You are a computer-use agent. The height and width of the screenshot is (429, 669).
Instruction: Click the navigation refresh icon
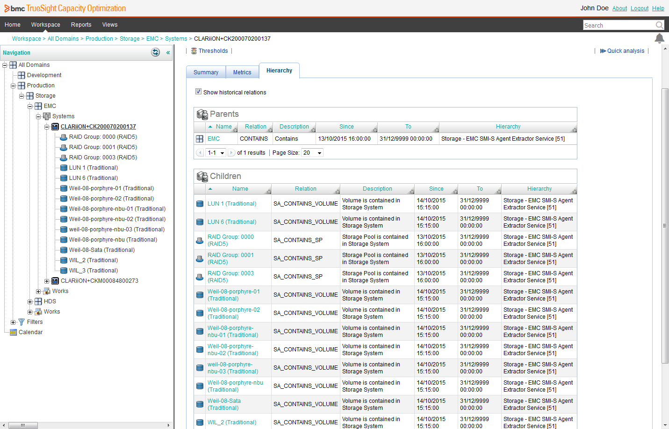coord(156,52)
